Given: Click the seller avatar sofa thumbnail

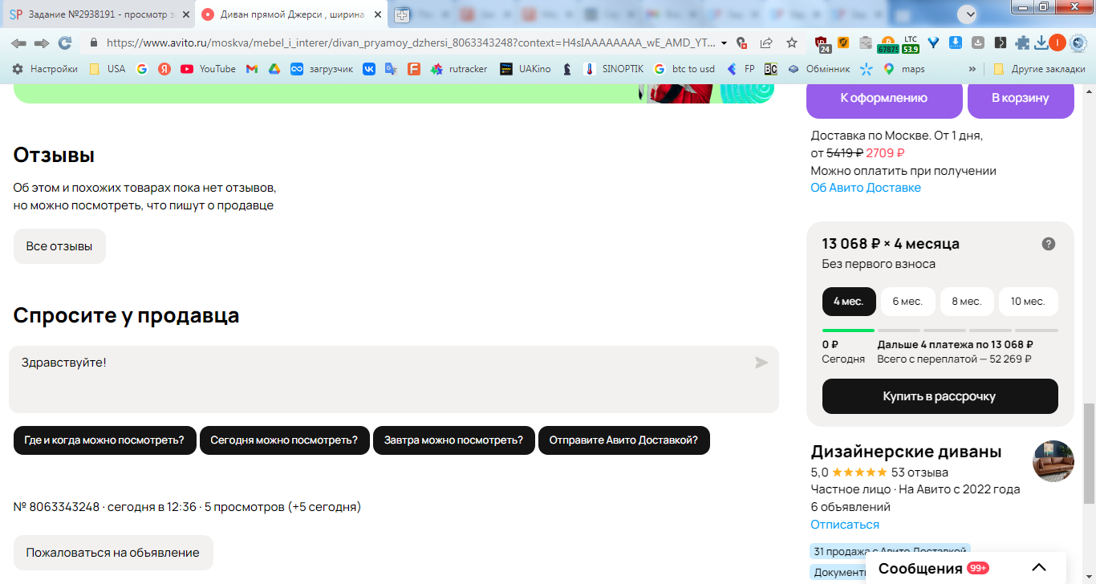Looking at the screenshot, I should pos(1053,461).
